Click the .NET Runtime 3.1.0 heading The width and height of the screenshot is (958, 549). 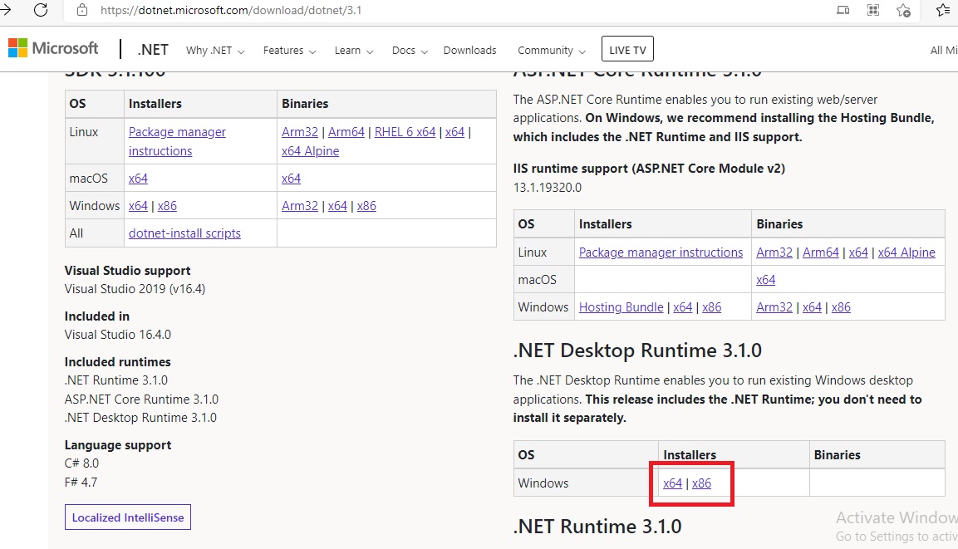597,527
